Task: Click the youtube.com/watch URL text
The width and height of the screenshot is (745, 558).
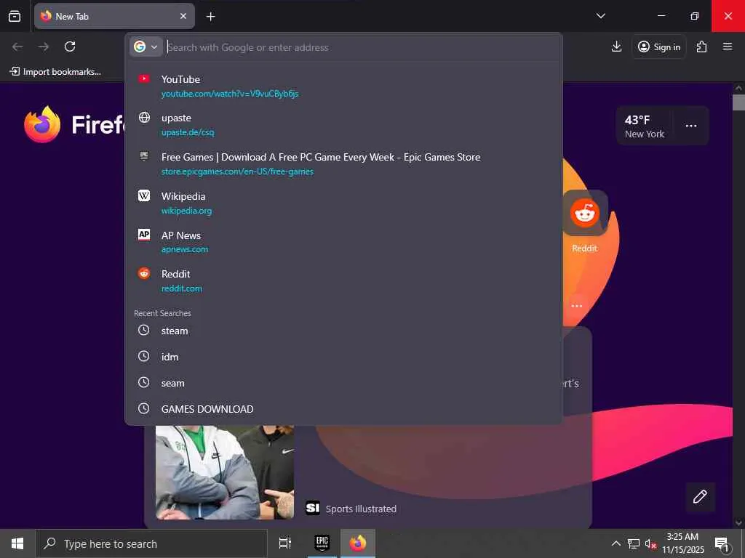Action: [x=229, y=94]
